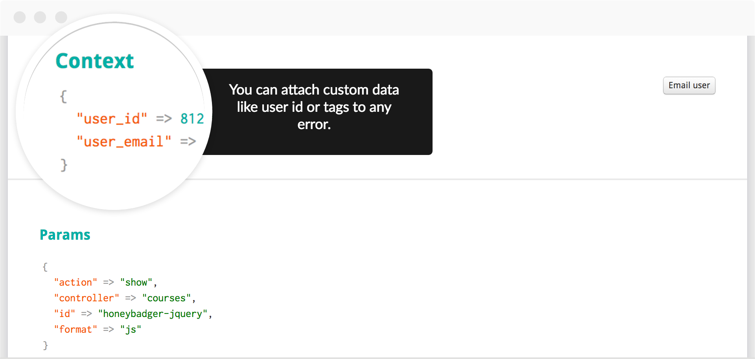Click the Email user button

pos(689,86)
